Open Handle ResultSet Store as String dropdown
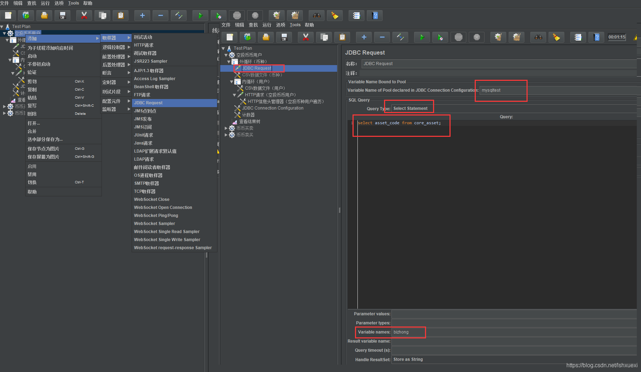641x372 pixels. coord(513,359)
